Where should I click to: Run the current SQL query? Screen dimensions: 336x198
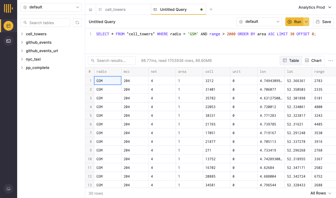pos(295,21)
